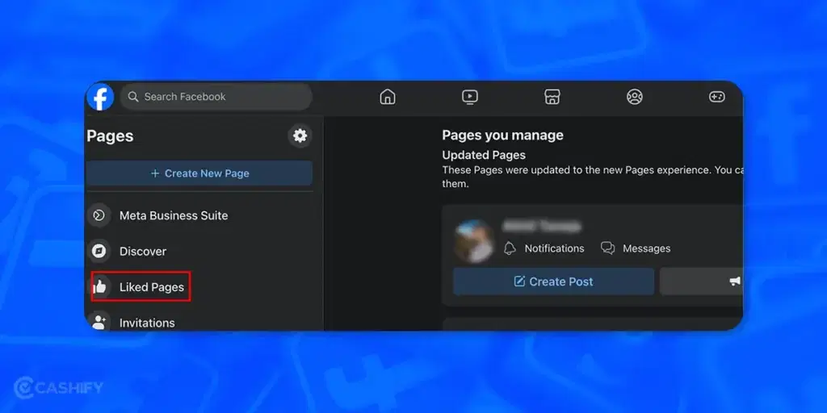Open the Gaming controller tab icon
This screenshot has width=827, height=413.
(717, 97)
